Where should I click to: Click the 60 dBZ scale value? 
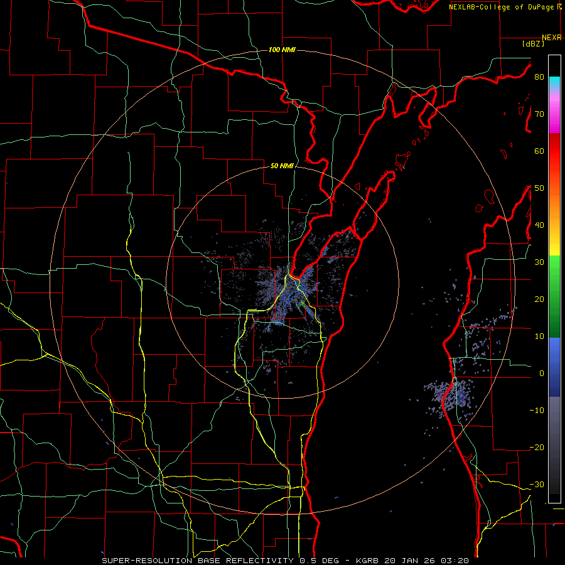(x=539, y=151)
